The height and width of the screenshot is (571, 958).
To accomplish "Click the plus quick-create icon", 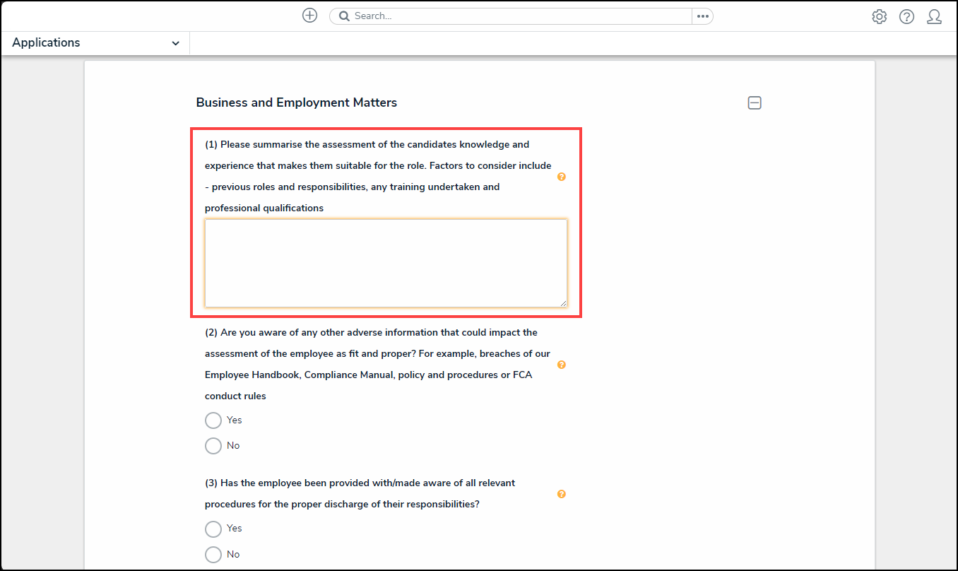I will tap(309, 16).
